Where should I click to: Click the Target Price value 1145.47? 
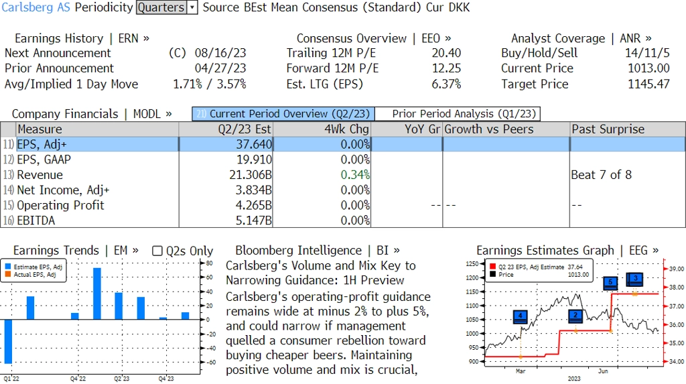point(648,84)
